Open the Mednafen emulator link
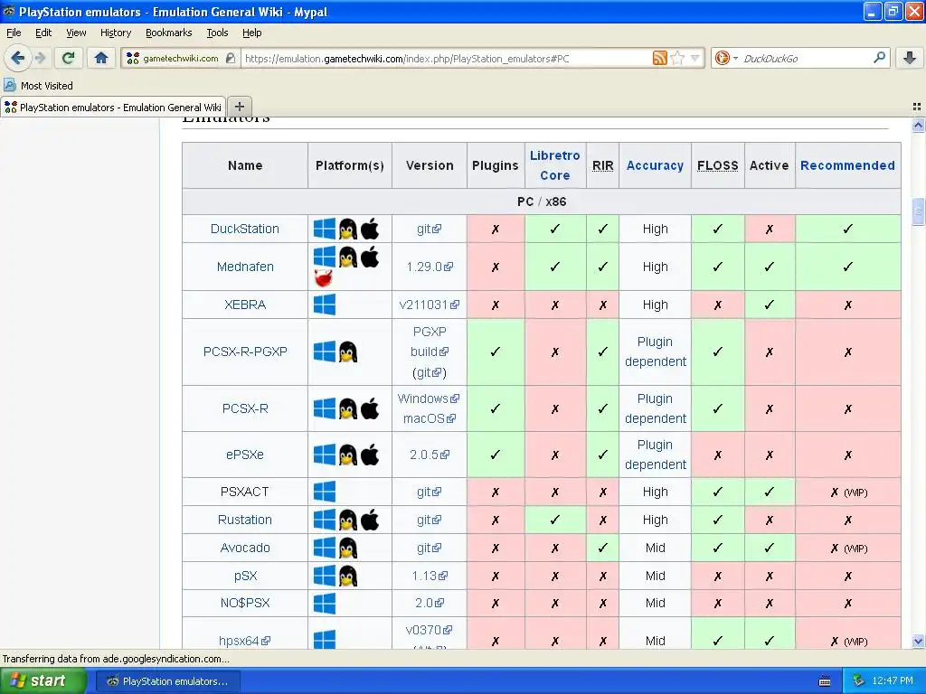 point(245,267)
